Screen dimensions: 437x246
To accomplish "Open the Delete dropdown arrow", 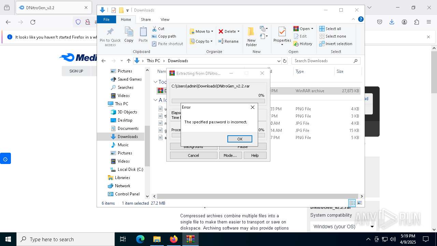I will click(238, 31).
